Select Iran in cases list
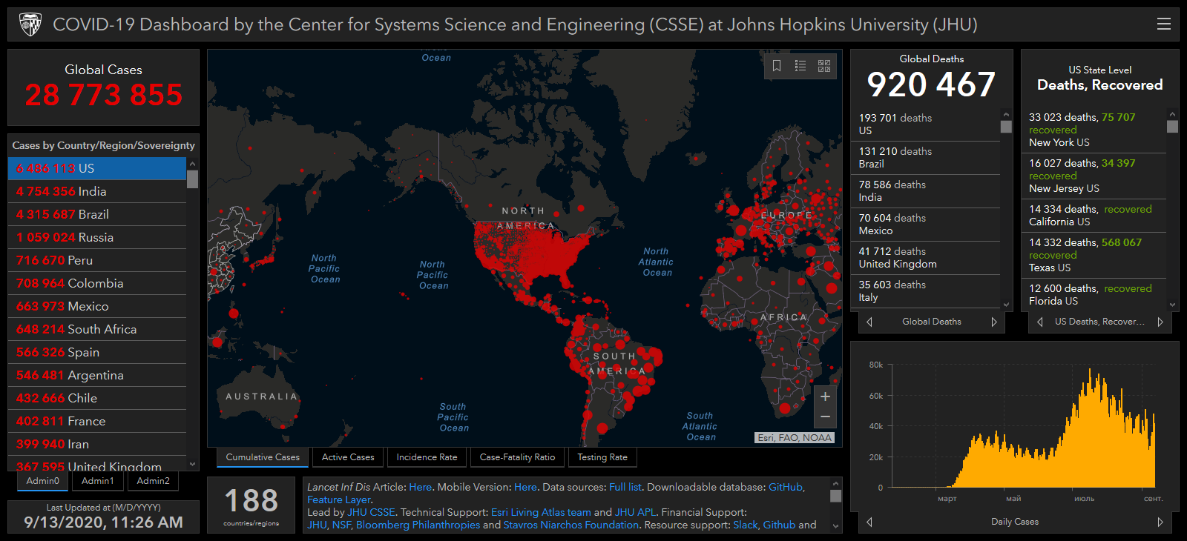This screenshot has width=1187, height=541. point(97,444)
